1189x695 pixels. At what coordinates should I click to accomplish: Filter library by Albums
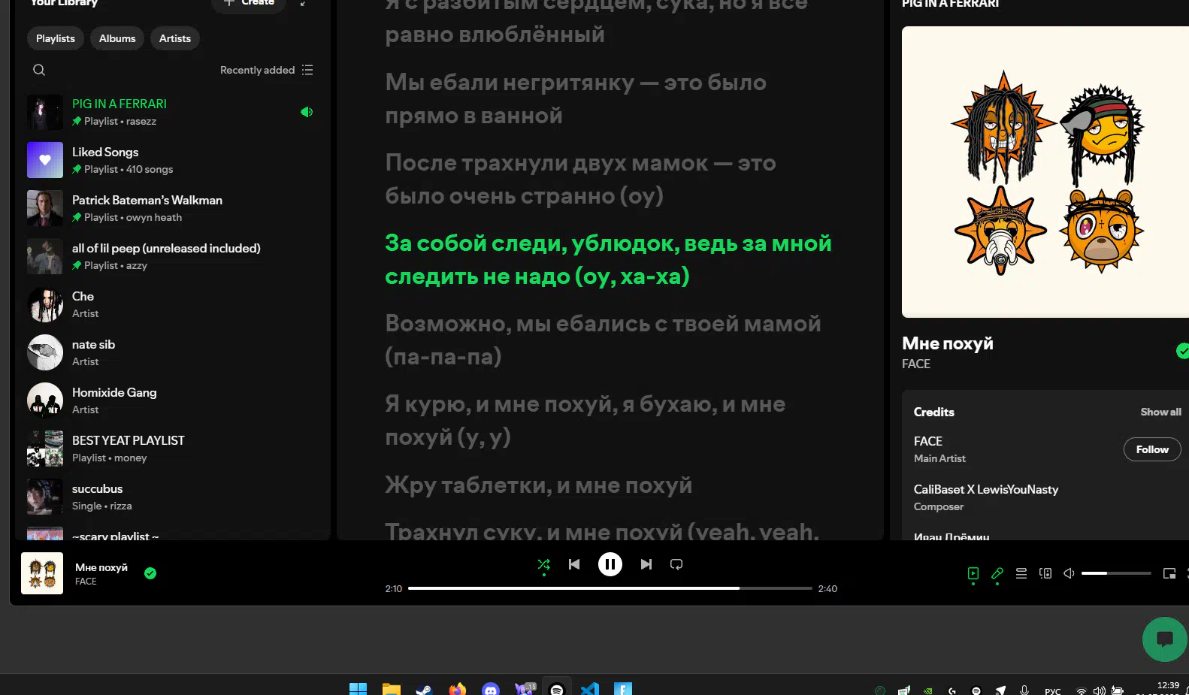pyautogui.click(x=117, y=38)
